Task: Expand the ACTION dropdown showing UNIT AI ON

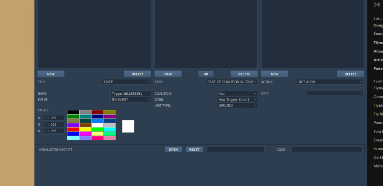Action: point(330,82)
